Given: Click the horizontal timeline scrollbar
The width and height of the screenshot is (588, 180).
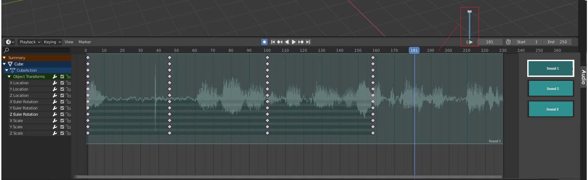Looking at the screenshot, I should point(288,177).
